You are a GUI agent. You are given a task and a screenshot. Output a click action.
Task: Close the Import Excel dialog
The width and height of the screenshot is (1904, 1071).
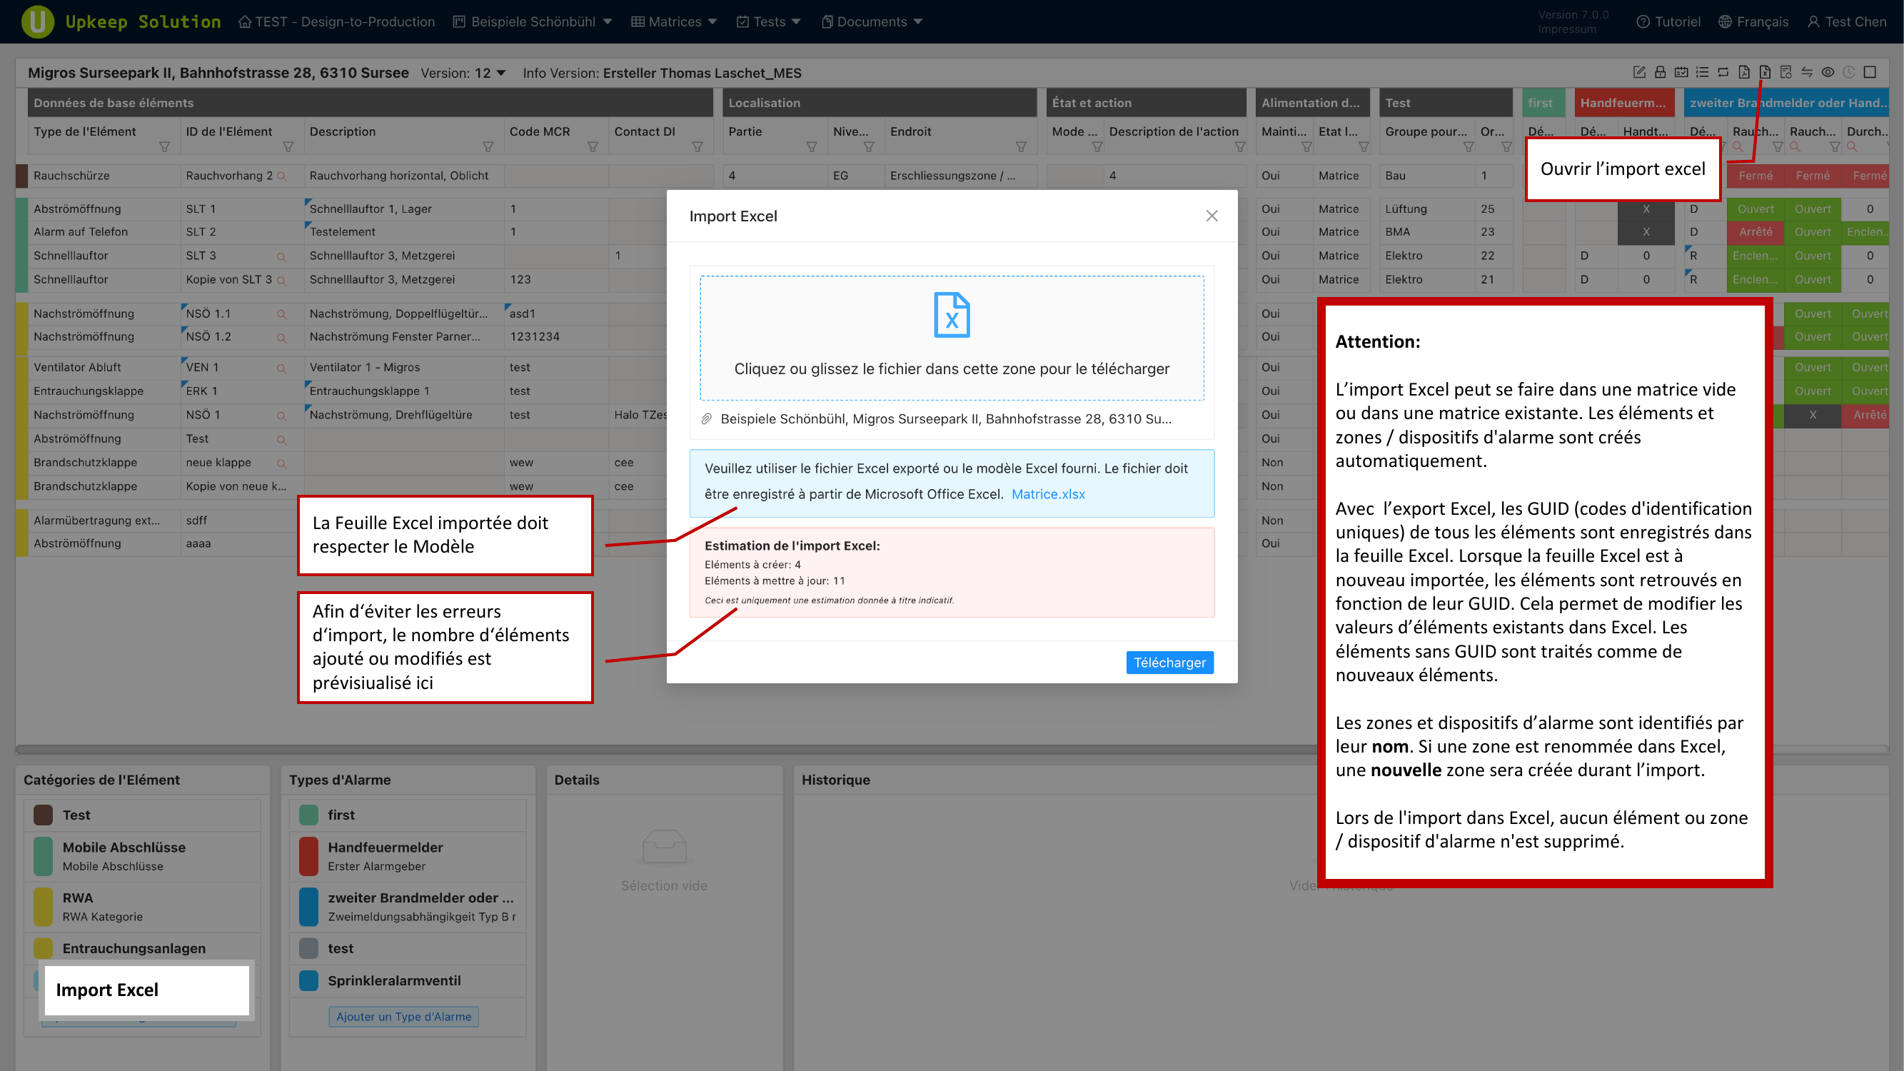coord(1212,216)
